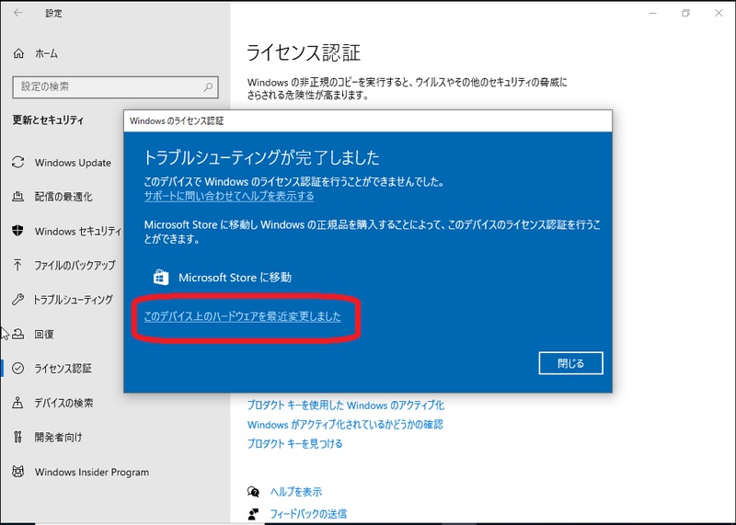
Task: Open 開発者向け section
Action: 58,438
